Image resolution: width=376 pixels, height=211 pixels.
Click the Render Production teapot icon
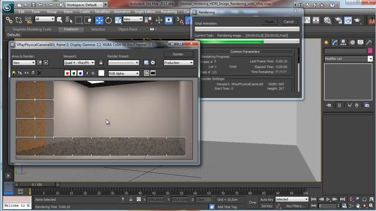[357, 21]
